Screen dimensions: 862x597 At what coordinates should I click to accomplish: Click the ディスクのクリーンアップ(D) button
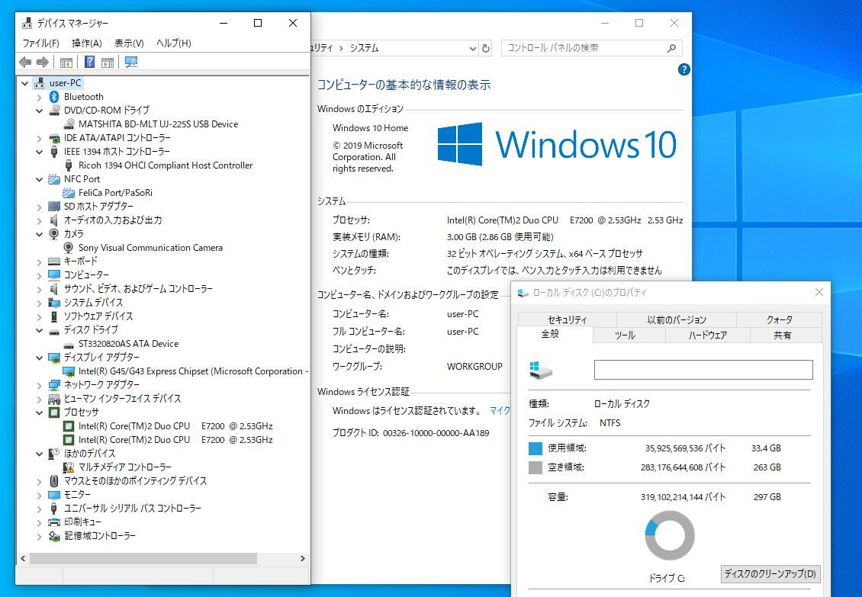(770, 574)
